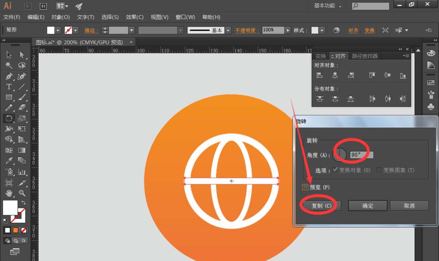Click the 确定 button in rotate dialog
The image size is (439, 261).
(367, 206)
